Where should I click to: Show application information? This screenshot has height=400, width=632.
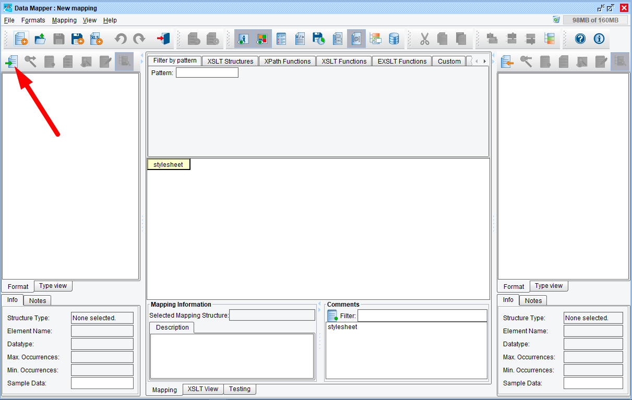click(x=599, y=39)
